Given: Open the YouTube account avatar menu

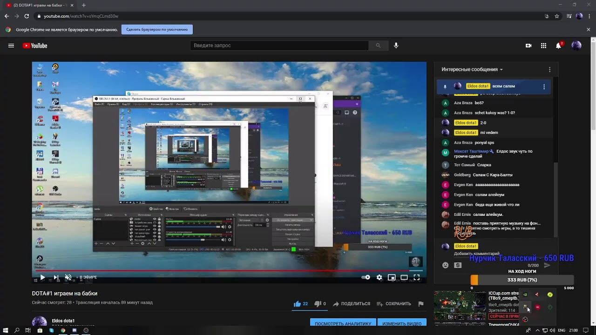Looking at the screenshot, I should tap(576, 46).
